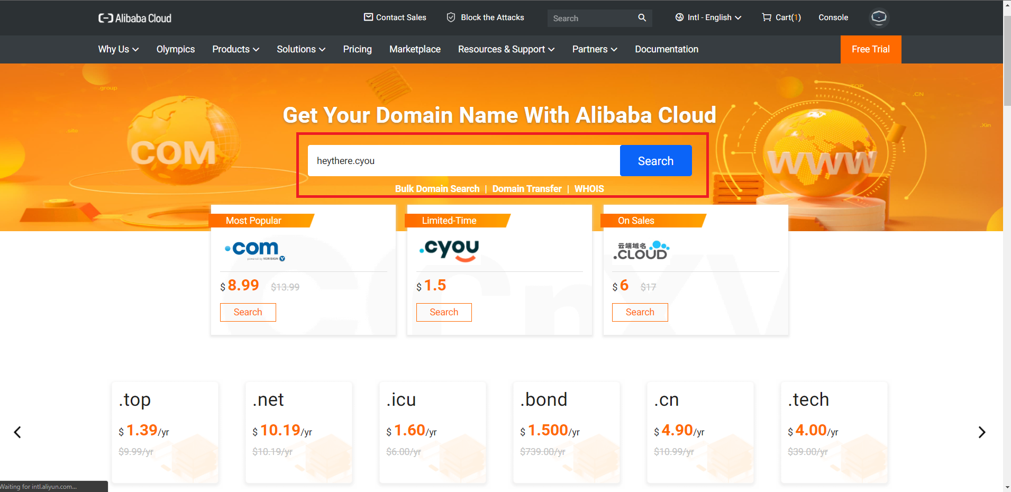Search .CLOUD in On Sales card

click(x=640, y=312)
